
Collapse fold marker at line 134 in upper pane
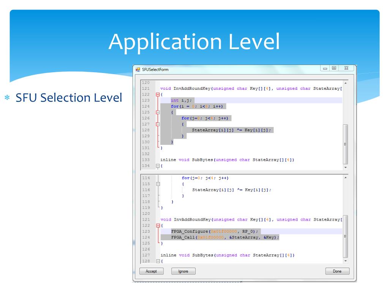click(158, 166)
